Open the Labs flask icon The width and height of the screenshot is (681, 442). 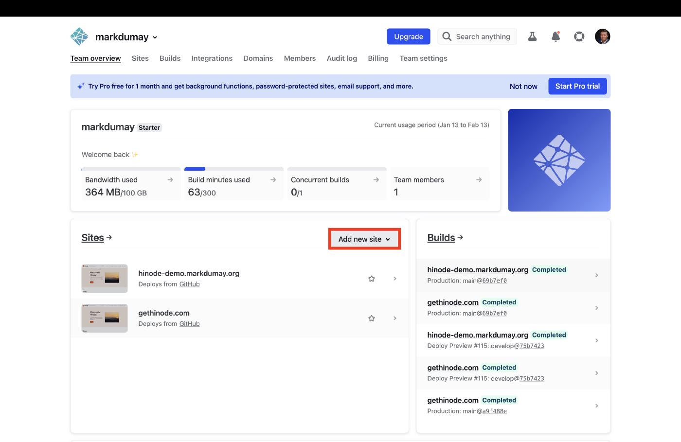click(x=532, y=36)
